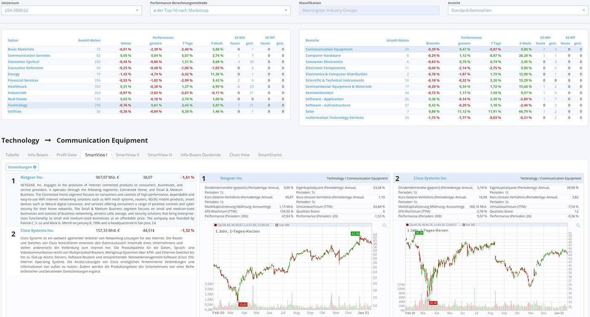This screenshot has height=317, width=590.
Task: Click the Klassifikation field Morningstar Industry Groups
Action: tap(369, 10)
